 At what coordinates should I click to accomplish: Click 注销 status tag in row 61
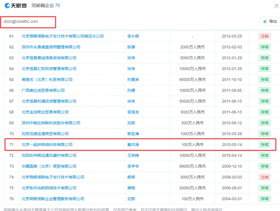(x=264, y=36)
